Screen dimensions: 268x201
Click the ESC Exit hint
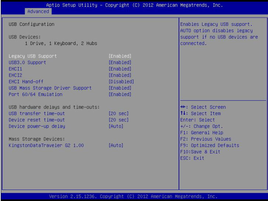(192, 158)
